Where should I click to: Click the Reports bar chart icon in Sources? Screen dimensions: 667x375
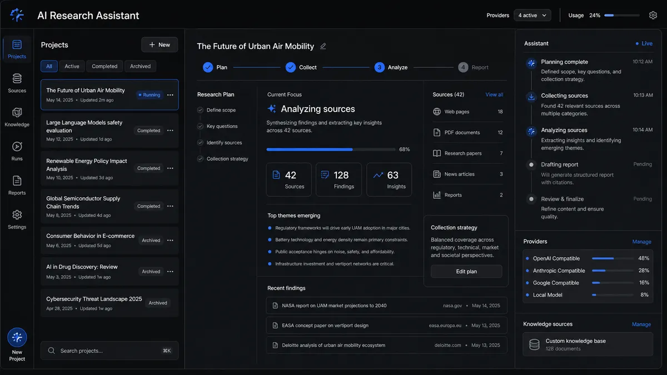point(437,195)
